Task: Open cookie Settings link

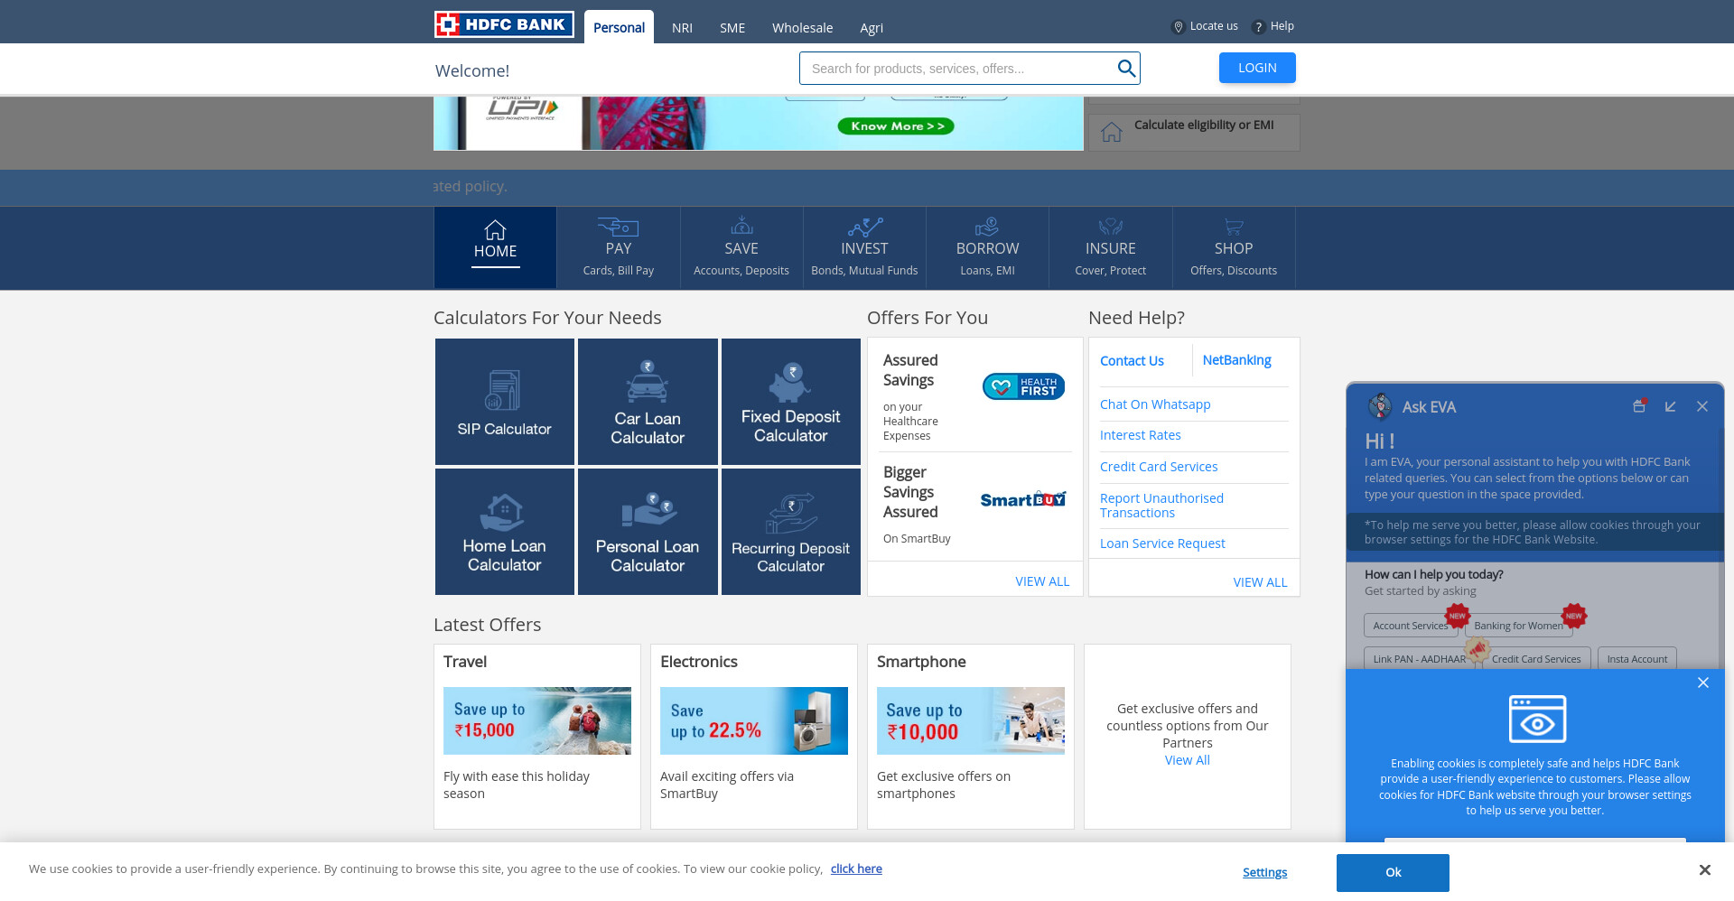Action: (1264, 872)
